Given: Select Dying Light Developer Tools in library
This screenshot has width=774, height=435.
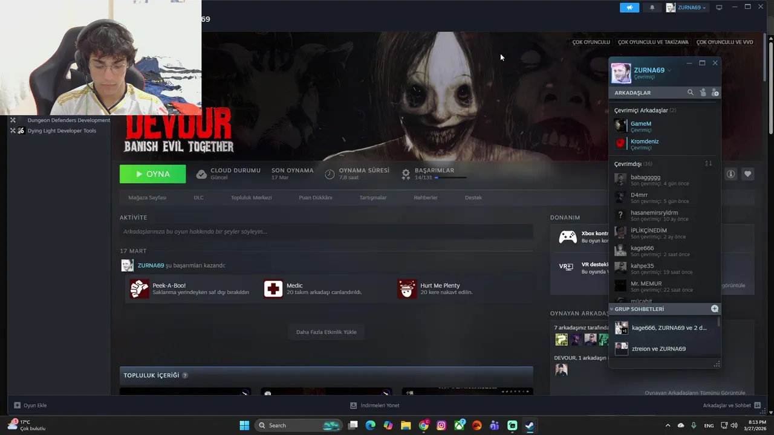Looking at the screenshot, I should pos(61,130).
